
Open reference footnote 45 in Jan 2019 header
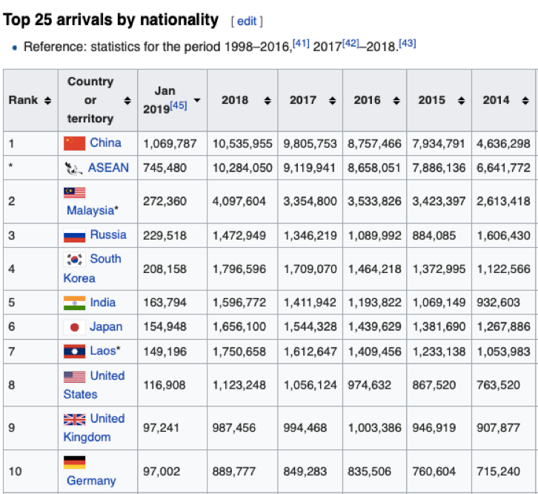click(179, 105)
